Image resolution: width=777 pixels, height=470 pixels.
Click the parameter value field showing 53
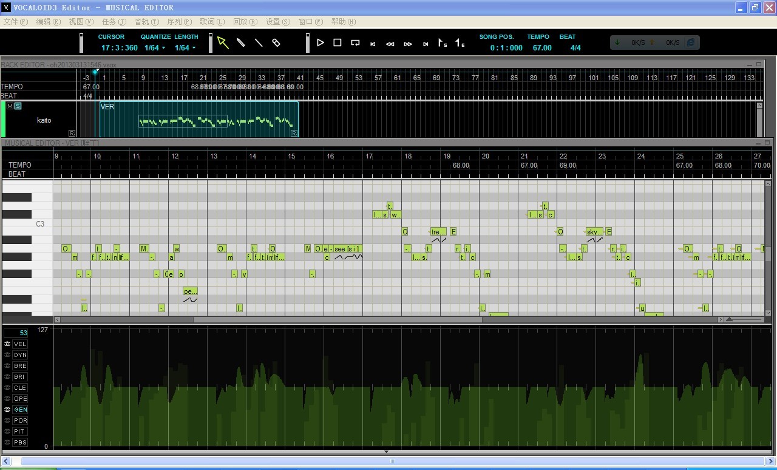pos(16,333)
